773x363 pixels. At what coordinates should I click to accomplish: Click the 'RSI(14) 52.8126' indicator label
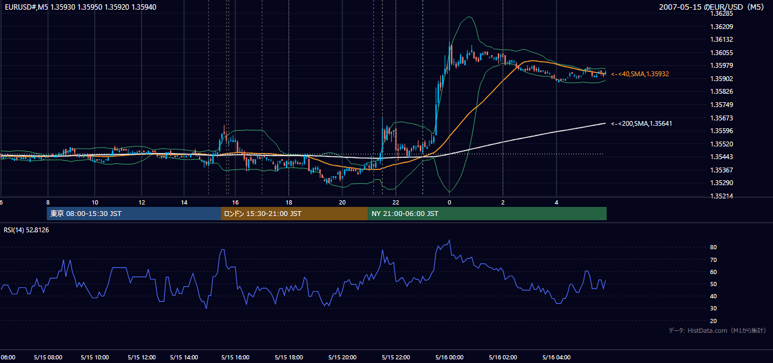click(x=27, y=230)
